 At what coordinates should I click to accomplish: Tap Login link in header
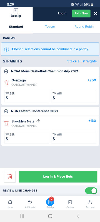coord(62,13)
